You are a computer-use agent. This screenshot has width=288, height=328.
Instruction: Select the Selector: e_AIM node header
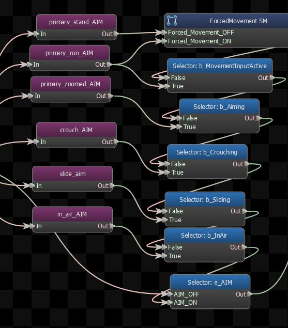pyautogui.click(x=210, y=282)
